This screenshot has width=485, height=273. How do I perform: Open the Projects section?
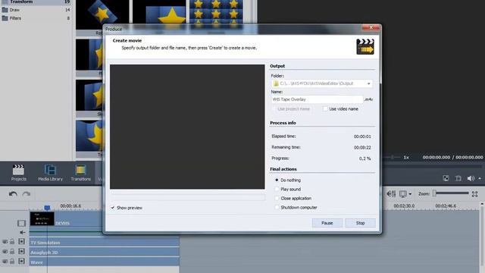click(18, 173)
